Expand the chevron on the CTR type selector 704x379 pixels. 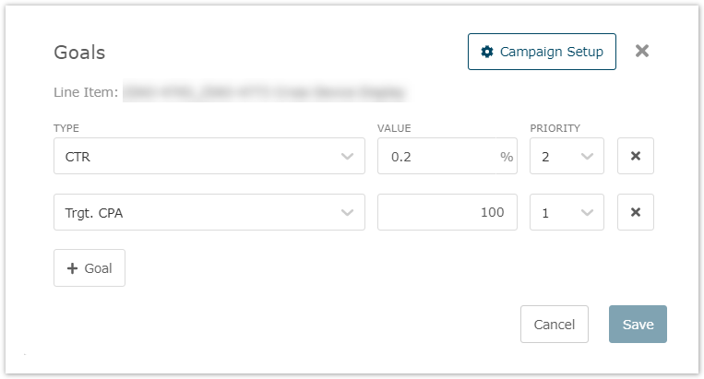(x=347, y=157)
